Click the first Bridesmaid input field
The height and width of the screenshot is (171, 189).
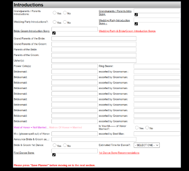[74, 72]
